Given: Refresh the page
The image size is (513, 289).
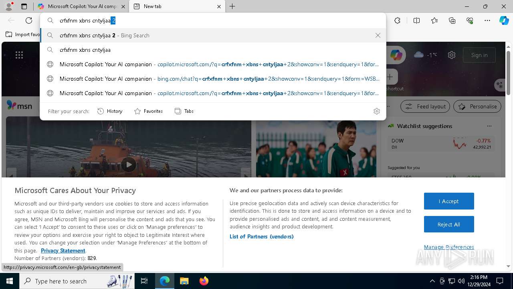Looking at the screenshot, I should [x=29, y=20].
